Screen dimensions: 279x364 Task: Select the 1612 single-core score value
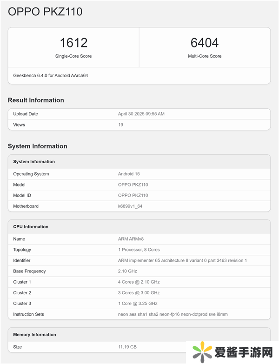pos(73,43)
